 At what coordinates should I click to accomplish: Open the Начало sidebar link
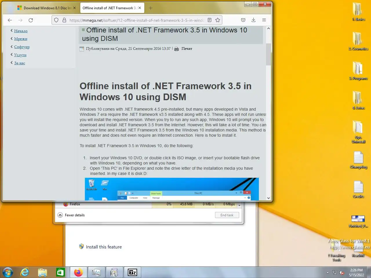click(21, 31)
